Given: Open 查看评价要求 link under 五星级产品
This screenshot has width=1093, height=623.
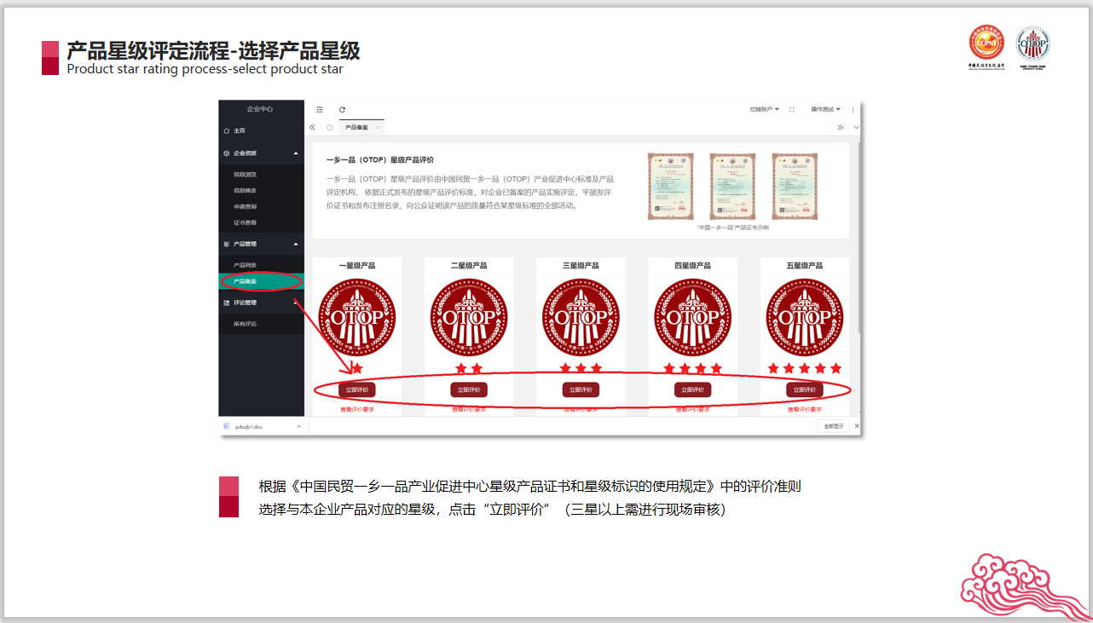Looking at the screenshot, I should coord(805,410).
